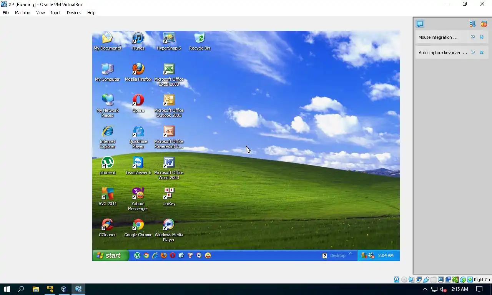Open the Machine menu
The image size is (492, 295).
coord(22,13)
